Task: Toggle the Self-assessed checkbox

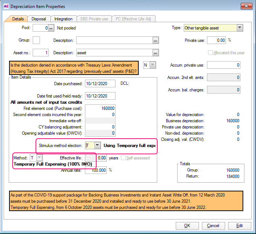Action: click(x=123, y=158)
